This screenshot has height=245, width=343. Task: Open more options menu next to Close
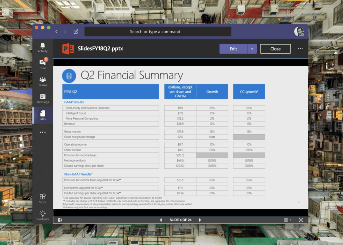300,49
